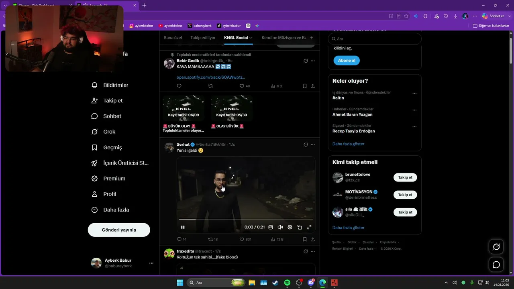Open Windows Start menu
Viewport: 514px width, 289px height.
(x=180, y=283)
